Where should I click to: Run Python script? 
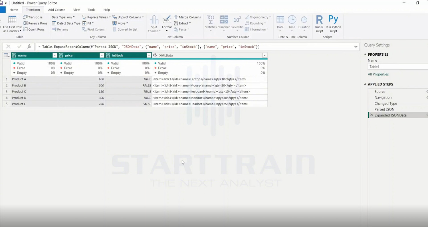333,24
